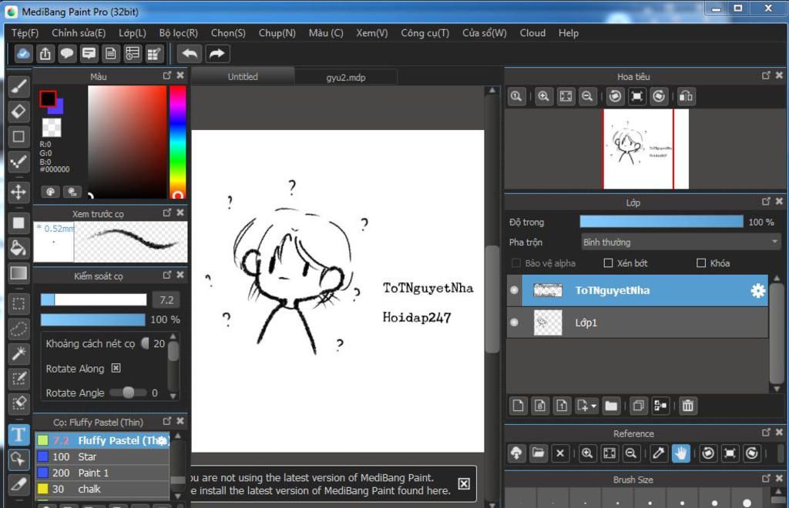Pick the Move tool with four arrows
This screenshot has height=508, width=789.
[18, 192]
